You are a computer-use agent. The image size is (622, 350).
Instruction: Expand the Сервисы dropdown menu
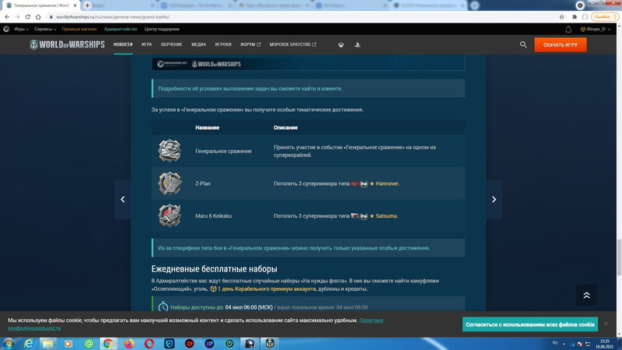45,29
